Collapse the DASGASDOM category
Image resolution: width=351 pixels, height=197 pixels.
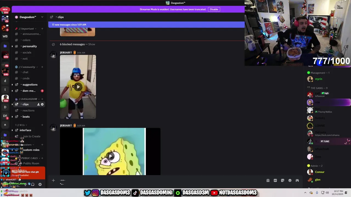coord(28,99)
